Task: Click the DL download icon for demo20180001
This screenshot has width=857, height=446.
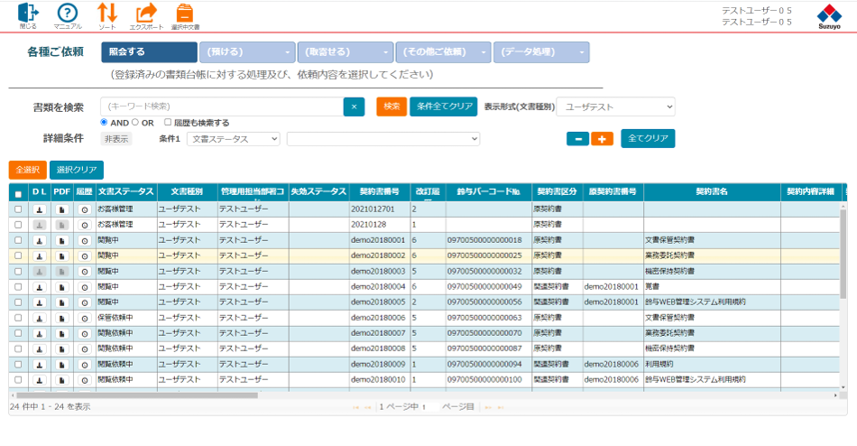Action: point(39,240)
